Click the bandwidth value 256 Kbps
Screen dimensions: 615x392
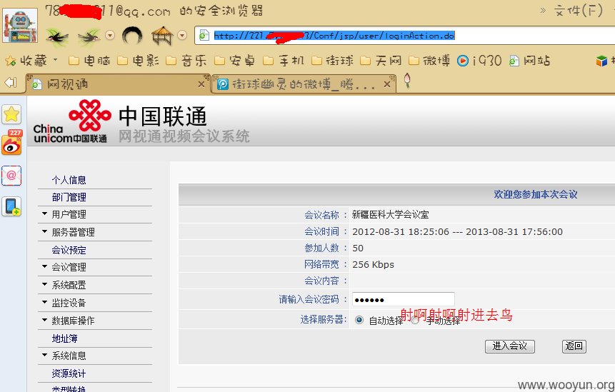tap(373, 265)
